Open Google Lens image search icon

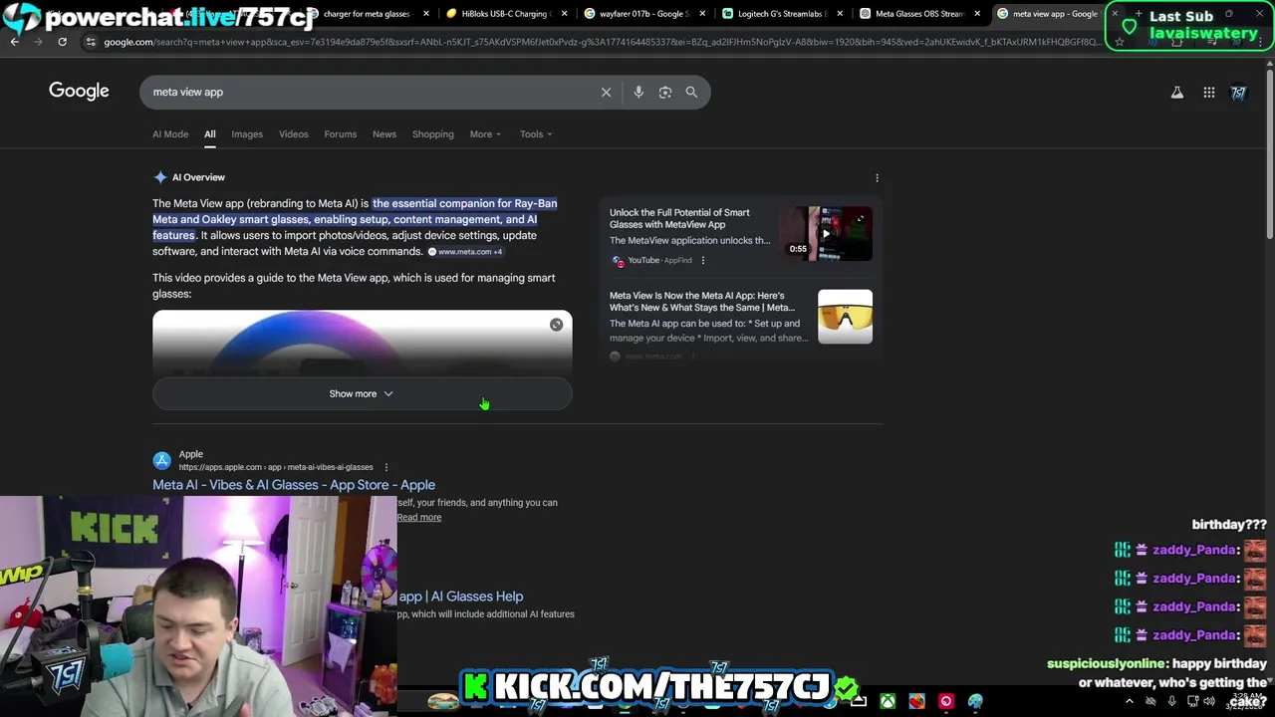665,92
